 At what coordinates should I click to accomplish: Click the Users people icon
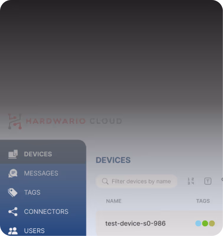tap(13, 231)
